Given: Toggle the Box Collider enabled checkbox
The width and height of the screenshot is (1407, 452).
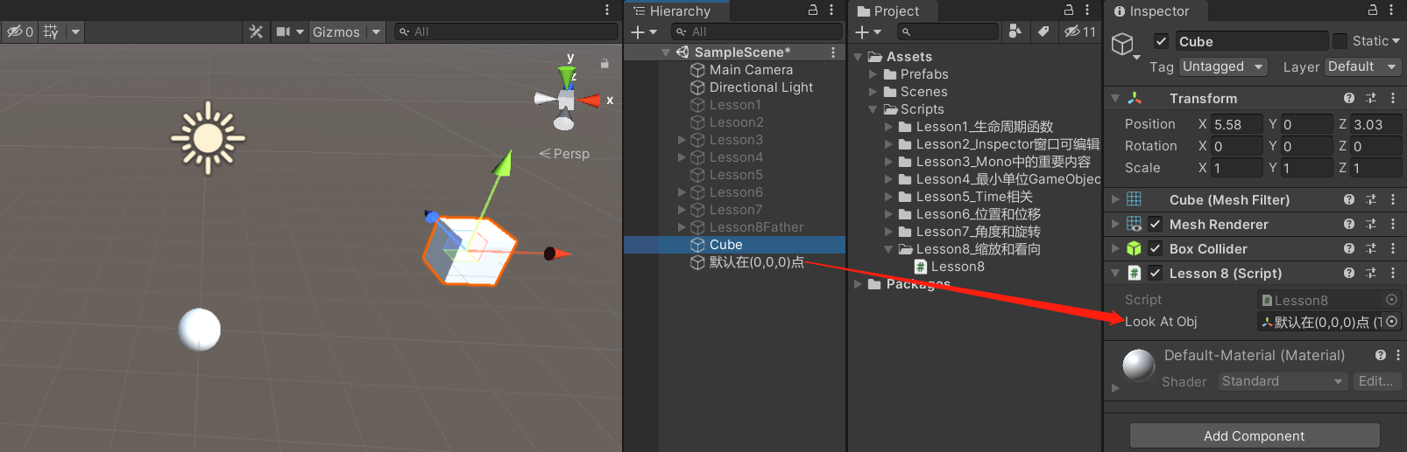Looking at the screenshot, I should point(1156,248).
